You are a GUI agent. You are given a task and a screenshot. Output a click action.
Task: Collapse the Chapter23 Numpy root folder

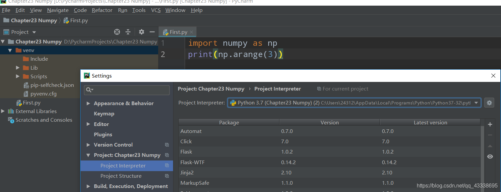(x=3, y=41)
